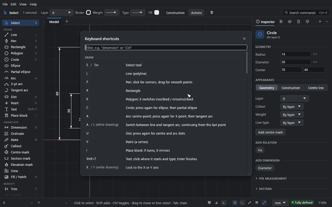This screenshot has width=332, height=207.
Task: Open the View menu
Action: coord(23,4)
